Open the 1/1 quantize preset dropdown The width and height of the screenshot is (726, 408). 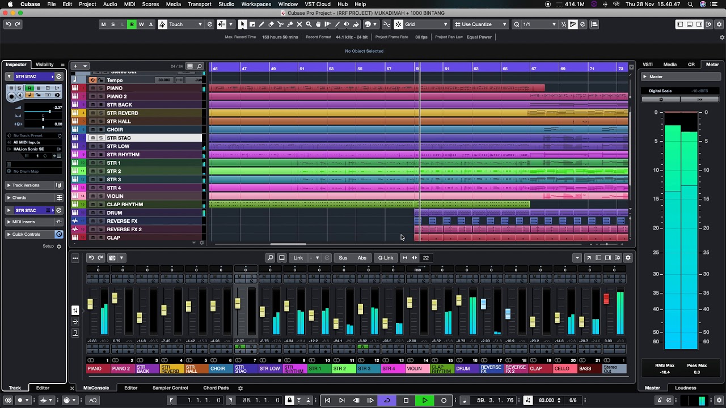coord(539,24)
